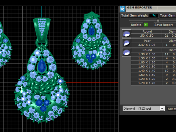
Task: Select the pear sapphire in the center pendant
Action: 42,66
